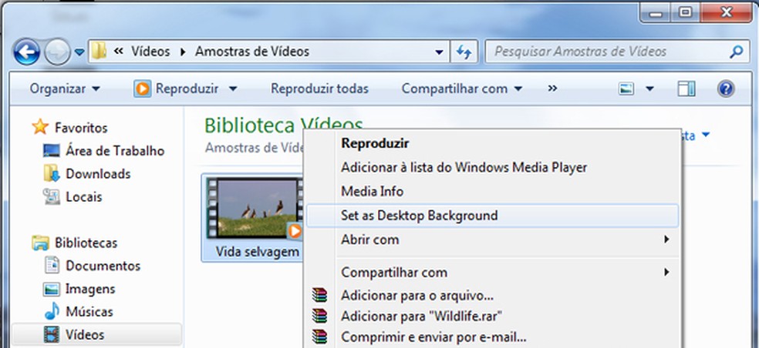
Task: Show more toolbar commands chevron
Action: point(552,89)
